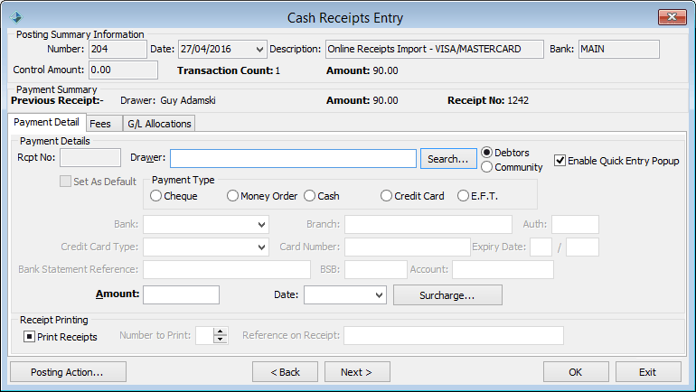
Task: Click the Bank field showing MAIN
Action: 619,49
